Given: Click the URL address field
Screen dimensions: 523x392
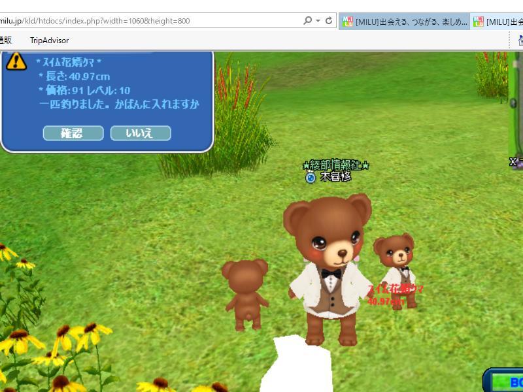Looking at the screenshot, I should tap(150, 20).
